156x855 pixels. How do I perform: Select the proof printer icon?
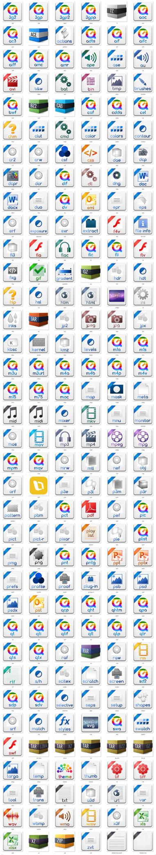pyautogui.click(x=65, y=581)
